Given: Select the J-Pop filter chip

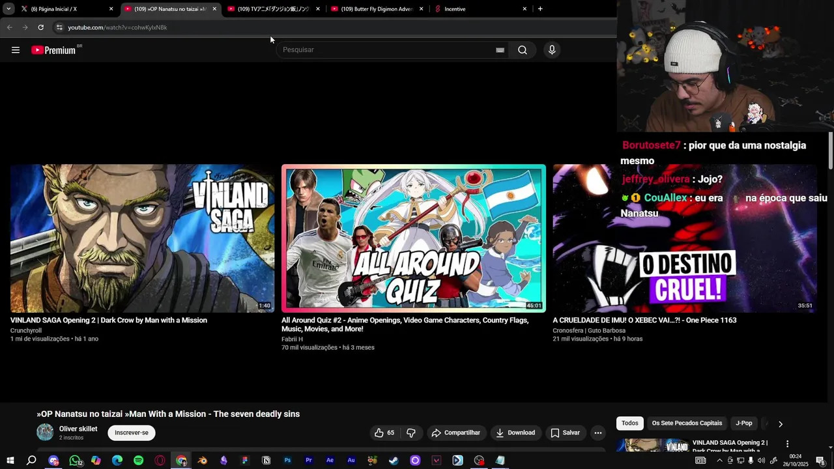Looking at the screenshot, I should tap(744, 423).
